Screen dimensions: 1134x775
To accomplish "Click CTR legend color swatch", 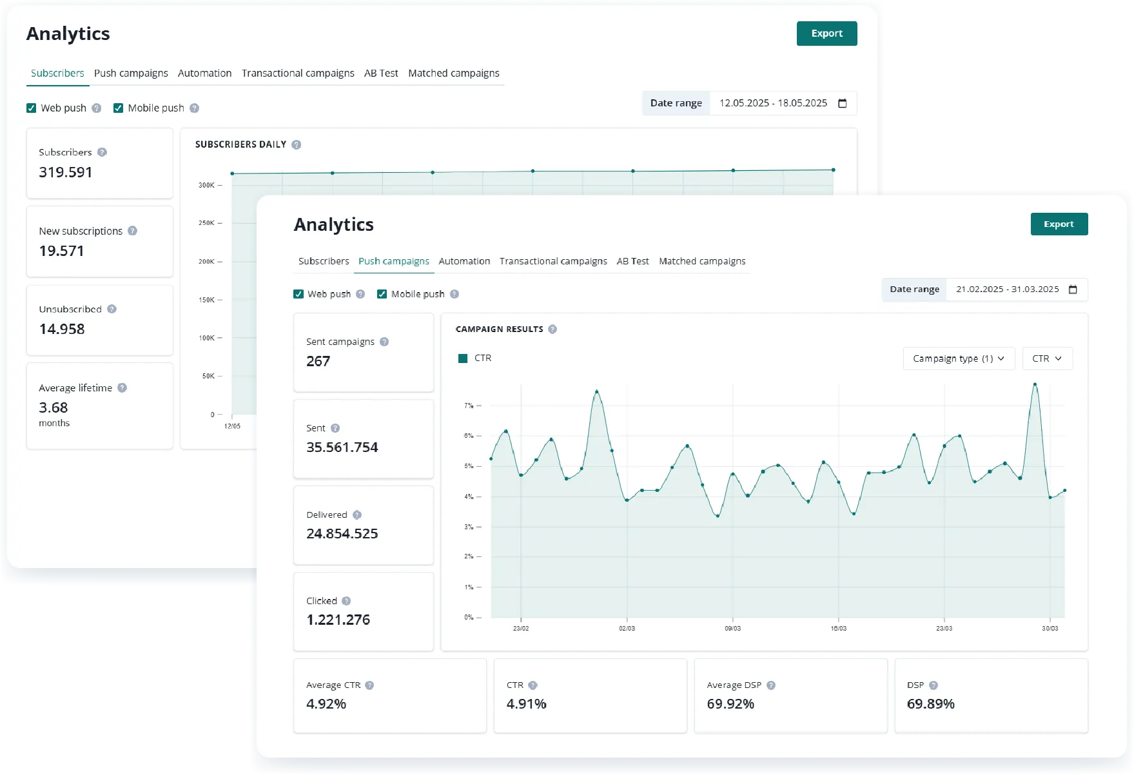I will (x=462, y=358).
